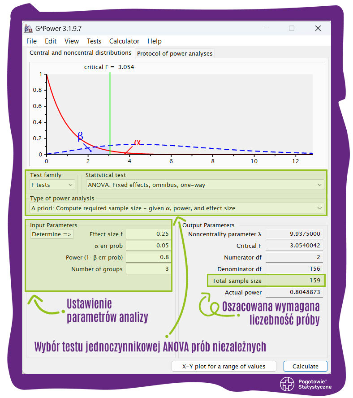The image size is (353, 398).
Task: Click the G*Power app icon in title bar
Action: click(x=28, y=28)
